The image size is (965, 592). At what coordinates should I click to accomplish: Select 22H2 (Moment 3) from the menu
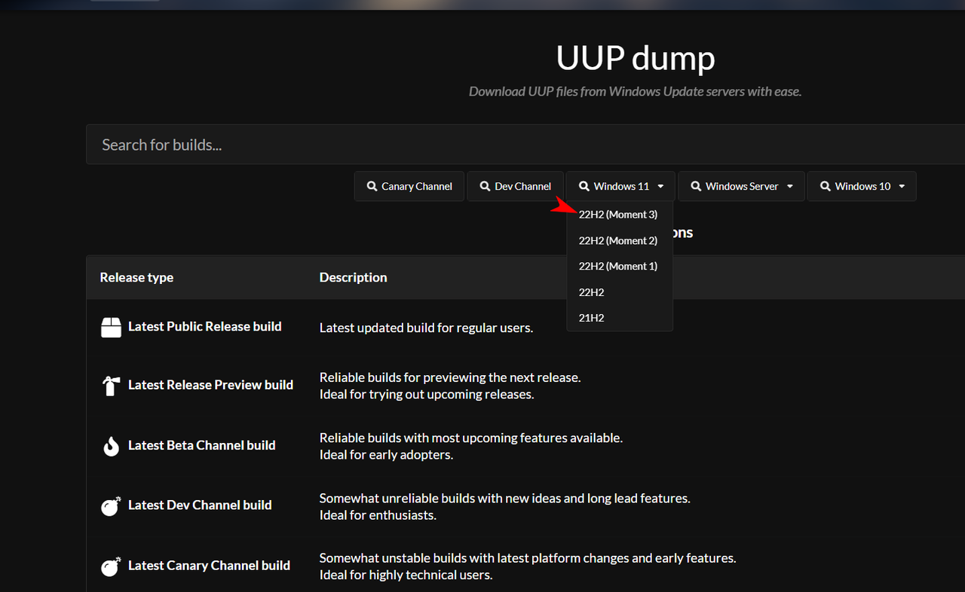click(x=618, y=215)
